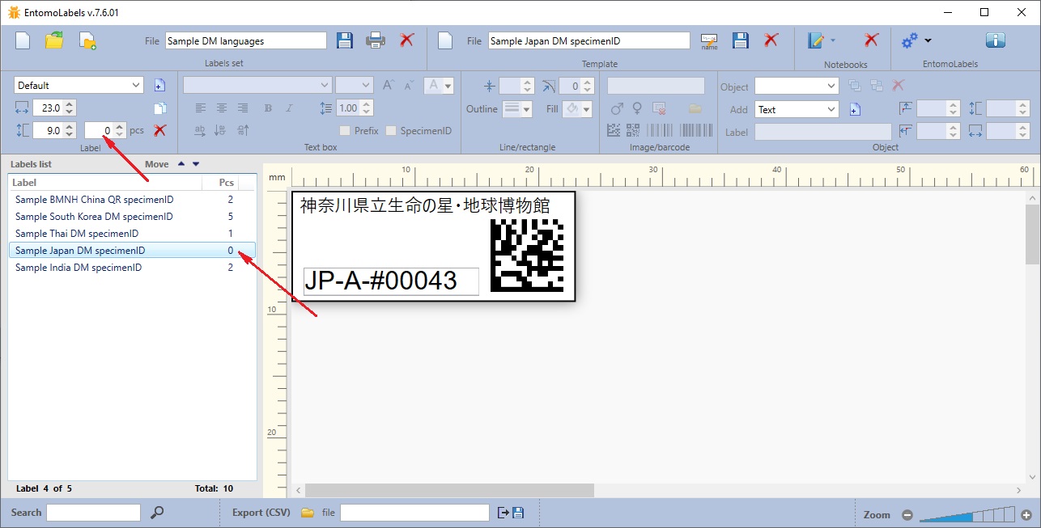Save the current template

point(740,40)
